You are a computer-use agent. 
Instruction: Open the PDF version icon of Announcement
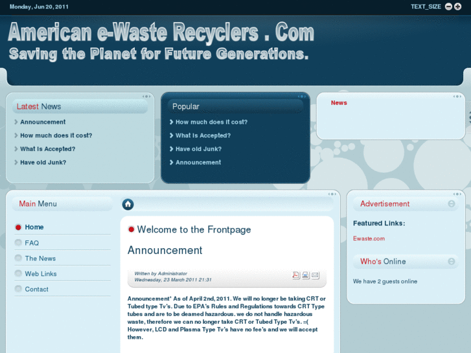[296, 275]
